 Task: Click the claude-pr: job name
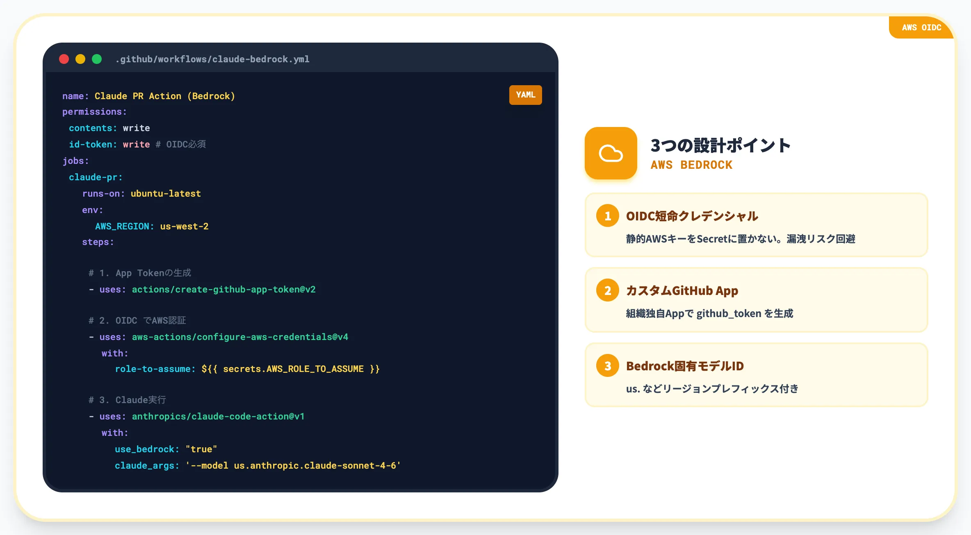(x=96, y=177)
